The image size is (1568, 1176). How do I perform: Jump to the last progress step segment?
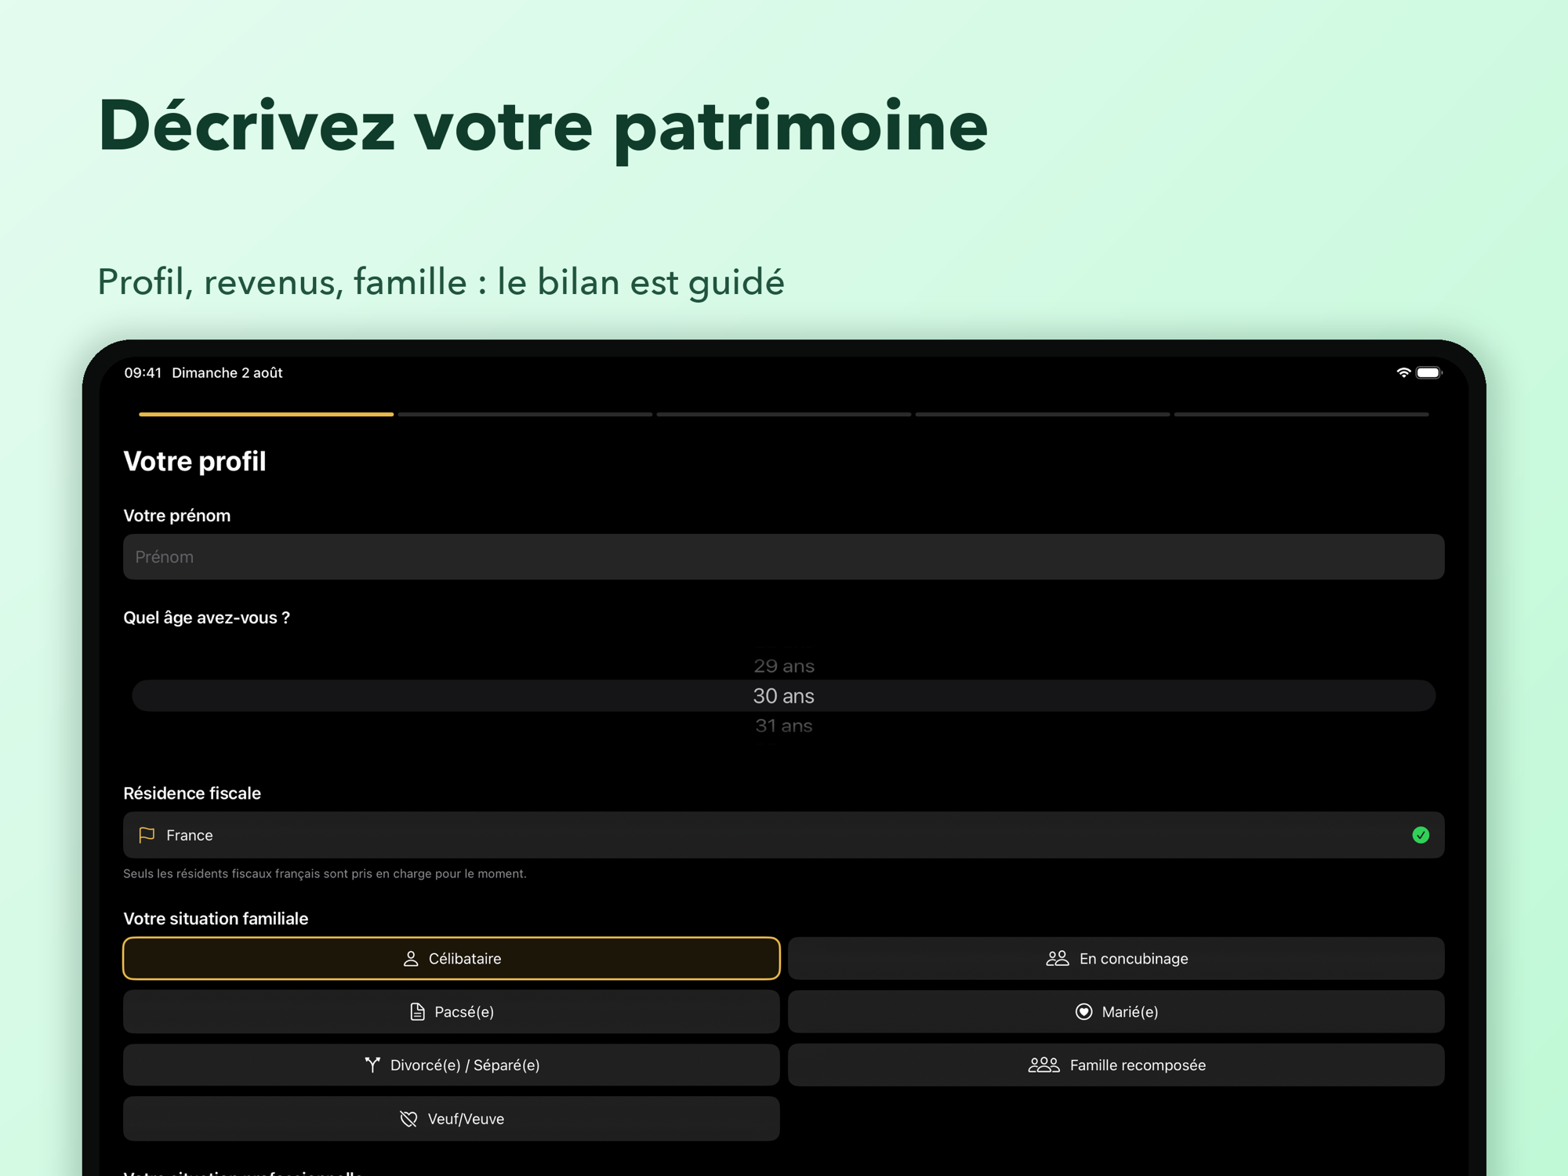pos(1301,414)
